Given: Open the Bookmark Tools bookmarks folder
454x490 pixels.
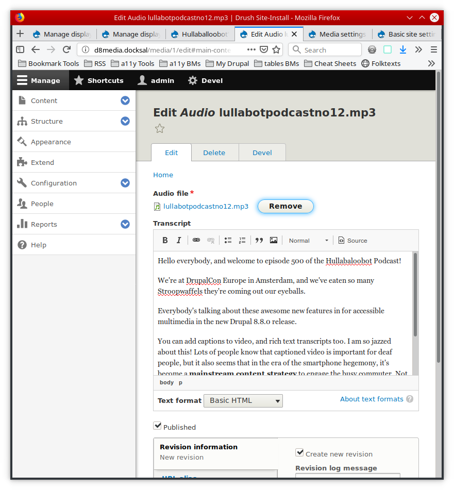Looking at the screenshot, I should pyautogui.click(x=49, y=63).
